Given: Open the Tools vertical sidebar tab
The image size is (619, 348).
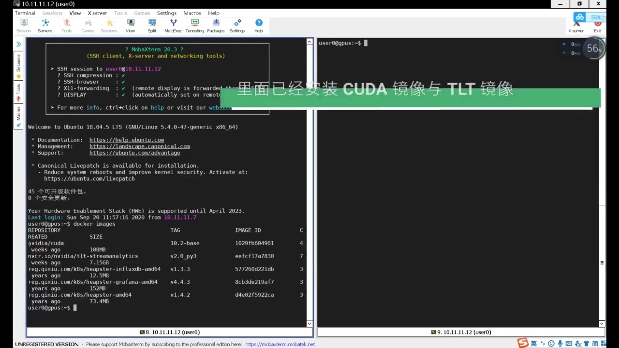Looking at the screenshot, I should tap(18, 92).
